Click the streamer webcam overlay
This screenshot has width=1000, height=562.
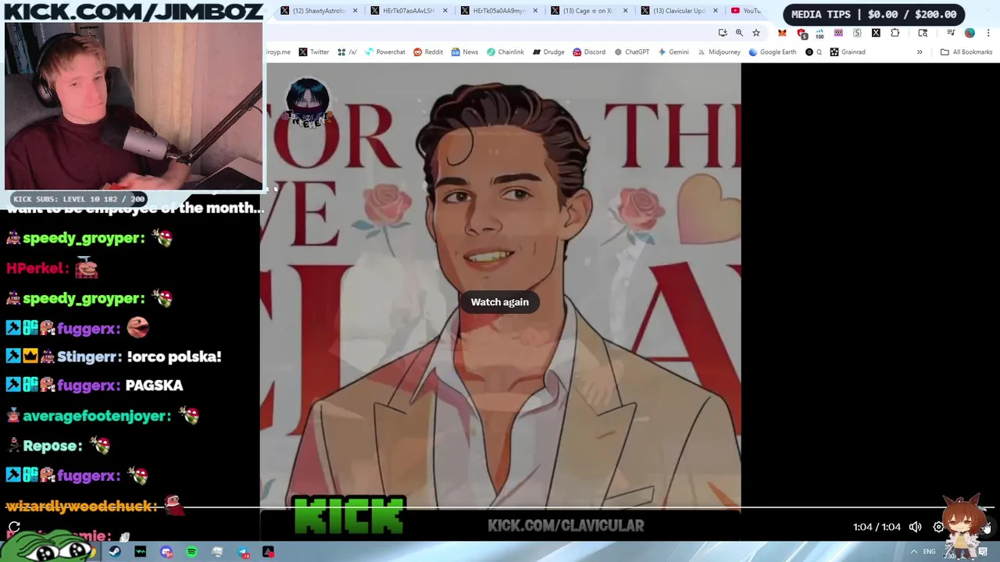coord(134,106)
